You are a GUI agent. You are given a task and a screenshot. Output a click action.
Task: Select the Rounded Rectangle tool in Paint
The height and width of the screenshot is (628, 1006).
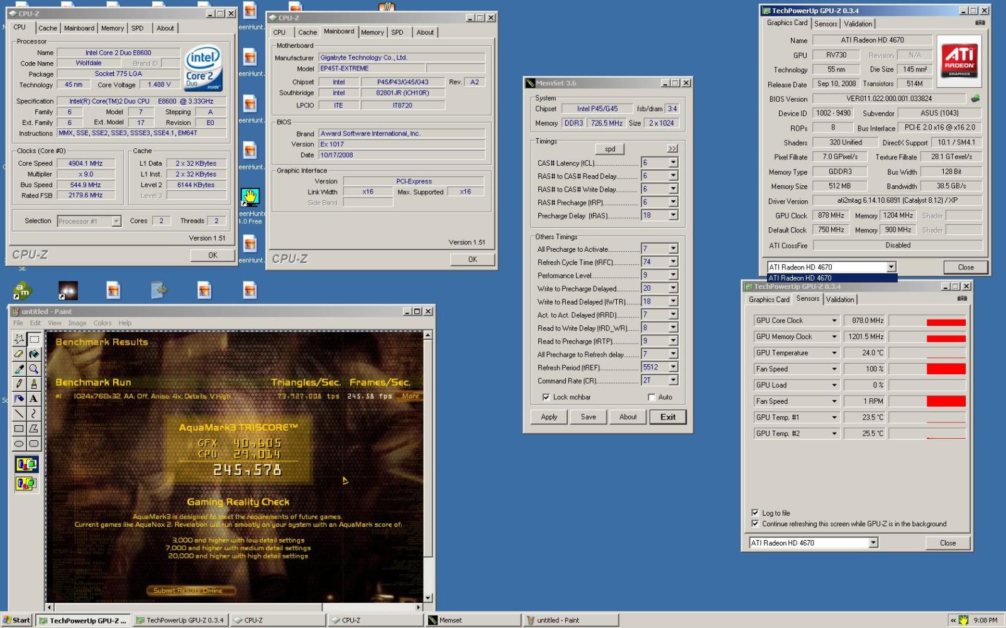(x=34, y=443)
